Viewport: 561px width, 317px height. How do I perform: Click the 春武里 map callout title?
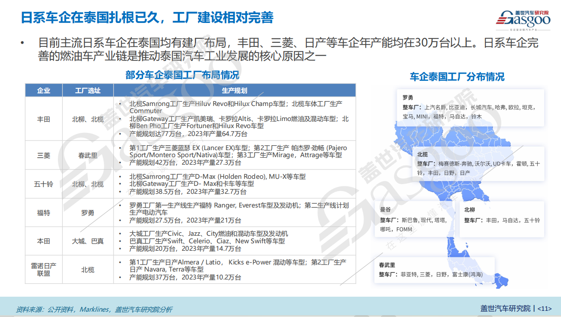pos(387,265)
